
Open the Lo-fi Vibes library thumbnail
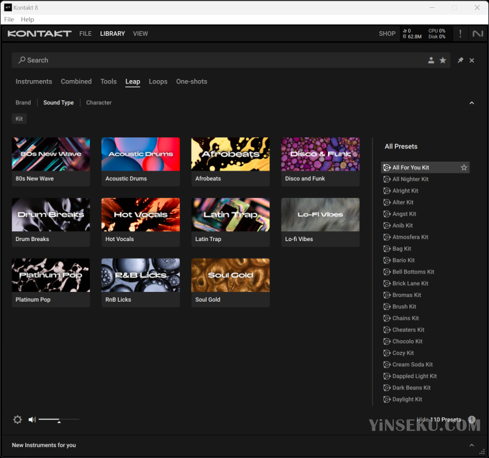point(320,222)
